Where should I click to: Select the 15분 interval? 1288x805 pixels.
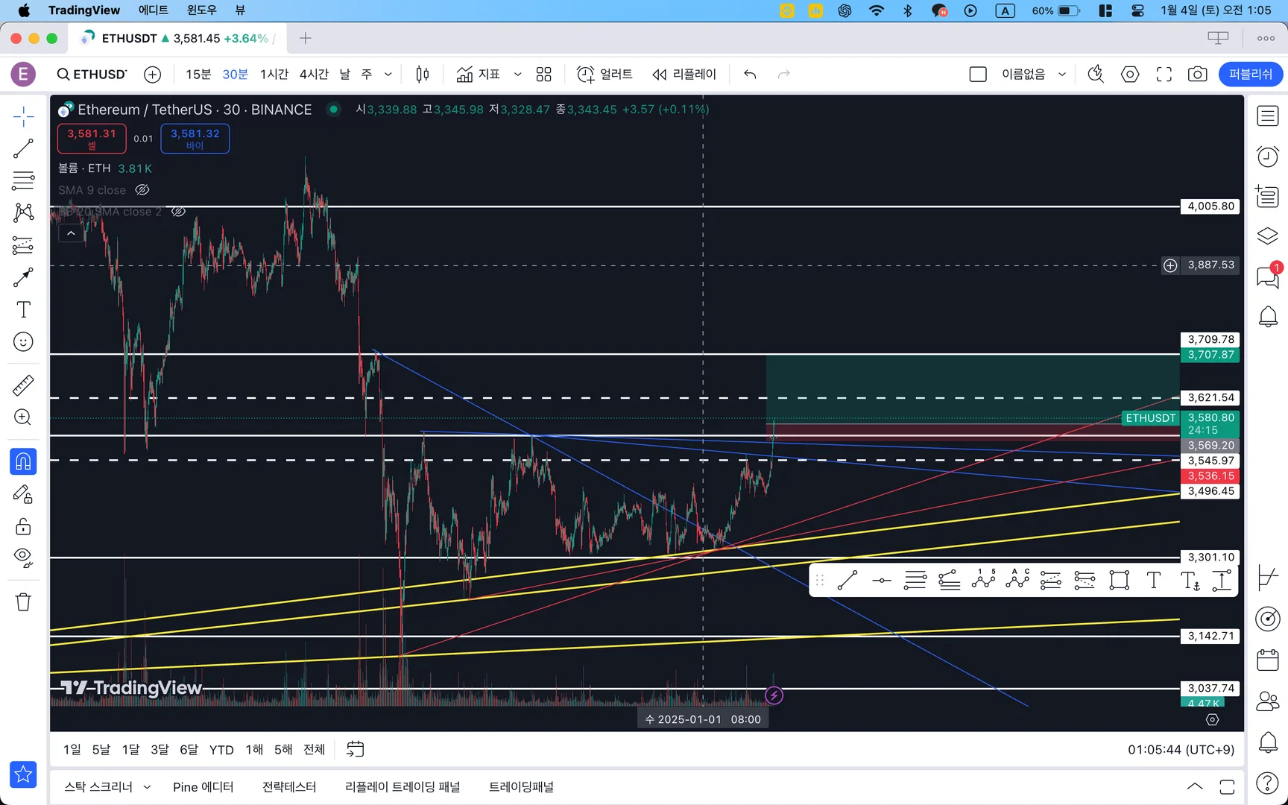(x=198, y=74)
